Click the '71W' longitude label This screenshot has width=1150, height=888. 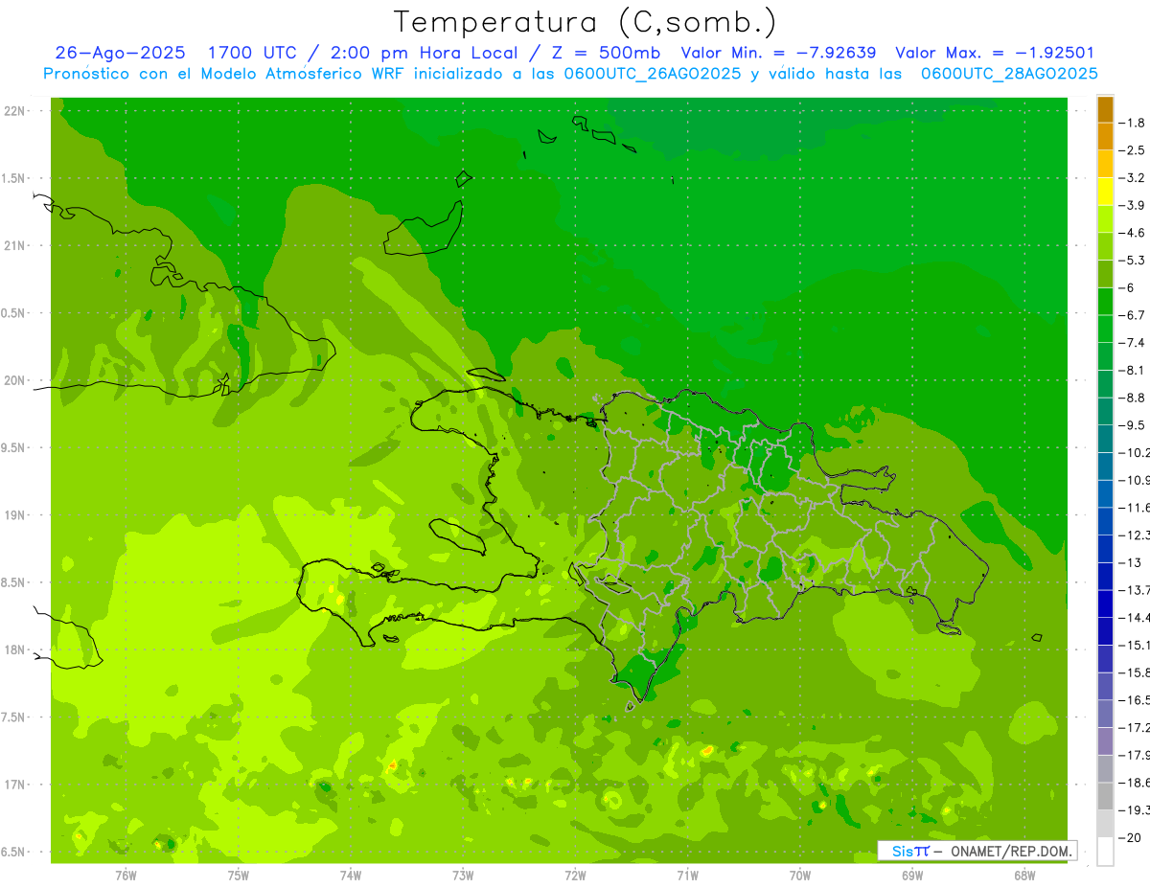[x=687, y=876]
